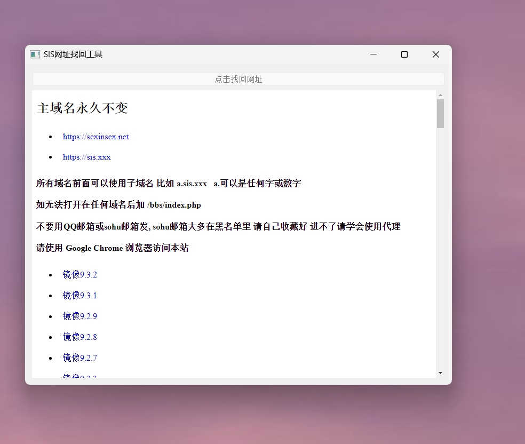The width and height of the screenshot is (525, 444).
Task: Open mirror link 镜像9.3.1
Action: pos(79,295)
